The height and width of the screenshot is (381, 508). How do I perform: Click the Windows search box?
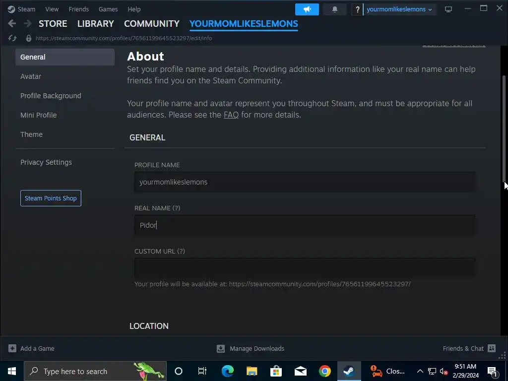[x=95, y=371]
